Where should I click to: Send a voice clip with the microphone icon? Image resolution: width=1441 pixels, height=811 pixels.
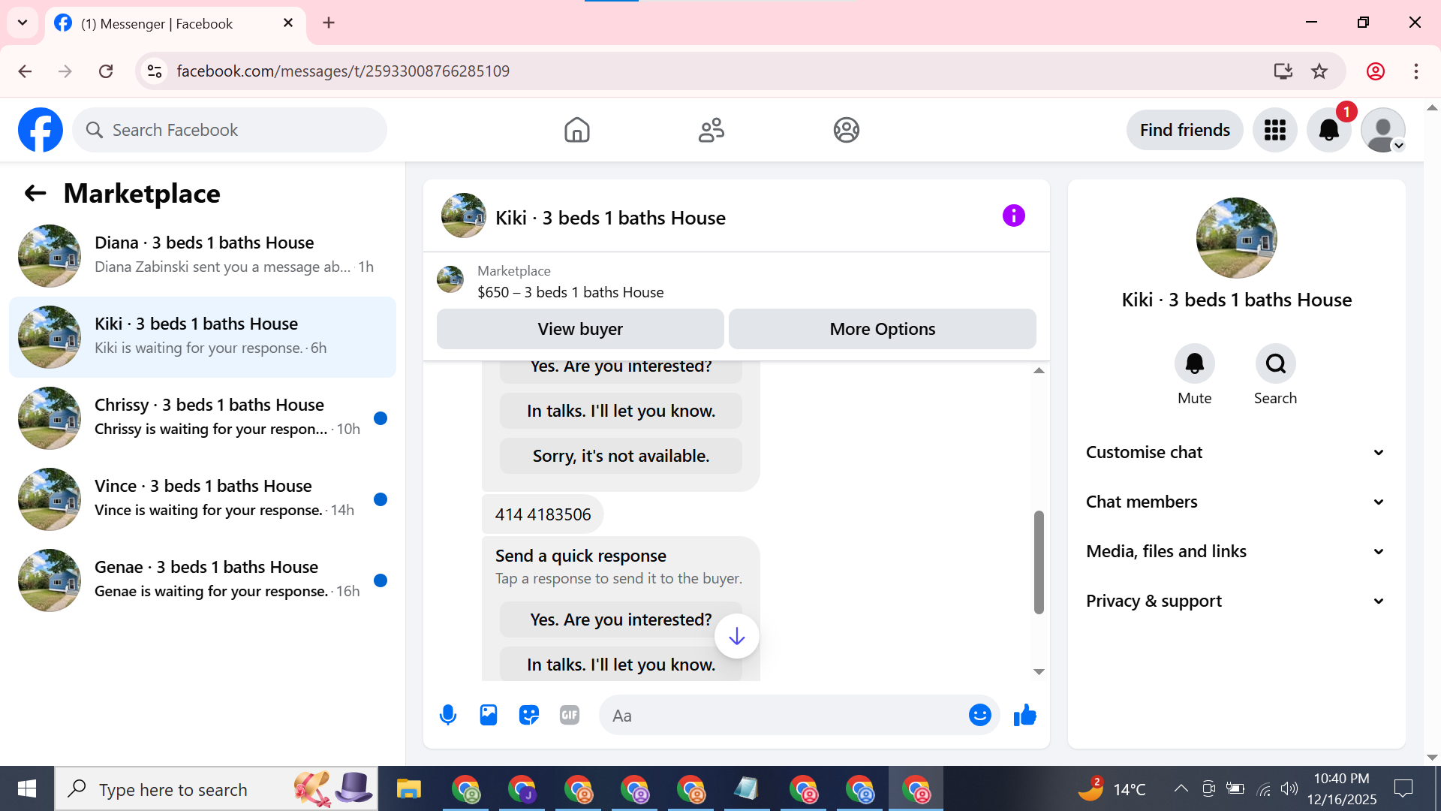(448, 715)
